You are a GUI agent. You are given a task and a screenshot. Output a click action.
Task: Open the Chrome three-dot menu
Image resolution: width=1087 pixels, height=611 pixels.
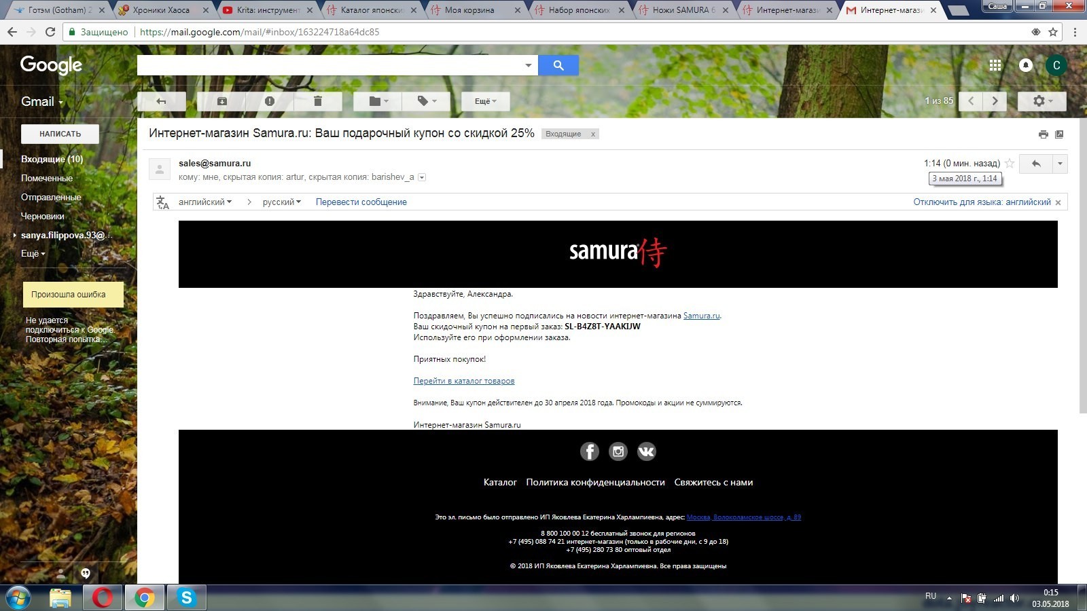point(1075,32)
